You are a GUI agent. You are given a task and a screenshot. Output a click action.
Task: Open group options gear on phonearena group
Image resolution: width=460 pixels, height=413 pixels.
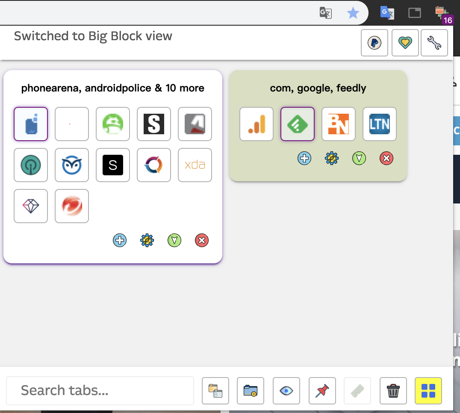[x=147, y=240]
